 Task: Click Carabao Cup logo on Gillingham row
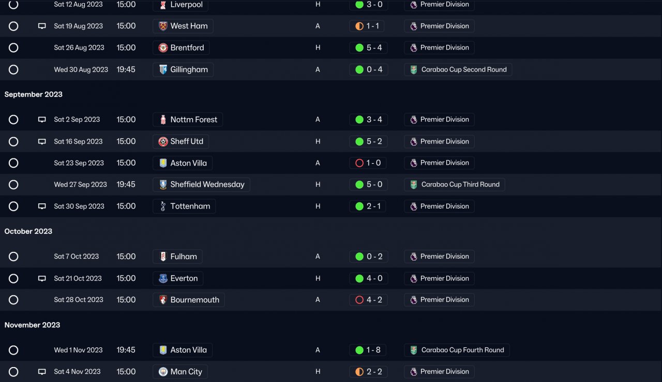point(413,70)
